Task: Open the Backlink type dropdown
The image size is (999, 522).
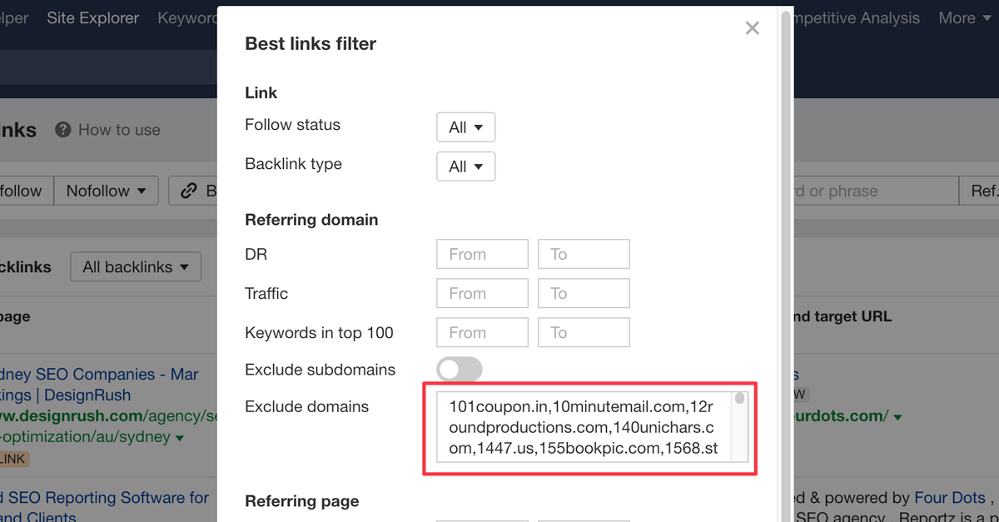Action: (465, 167)
